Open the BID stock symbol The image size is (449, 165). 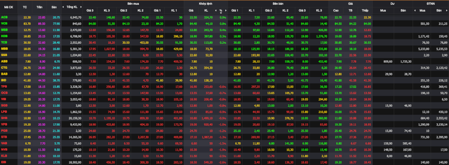pyautogui.click(x=4, y=80)
